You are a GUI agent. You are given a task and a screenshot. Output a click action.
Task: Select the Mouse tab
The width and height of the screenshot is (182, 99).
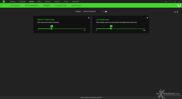(x=32, y=2)
